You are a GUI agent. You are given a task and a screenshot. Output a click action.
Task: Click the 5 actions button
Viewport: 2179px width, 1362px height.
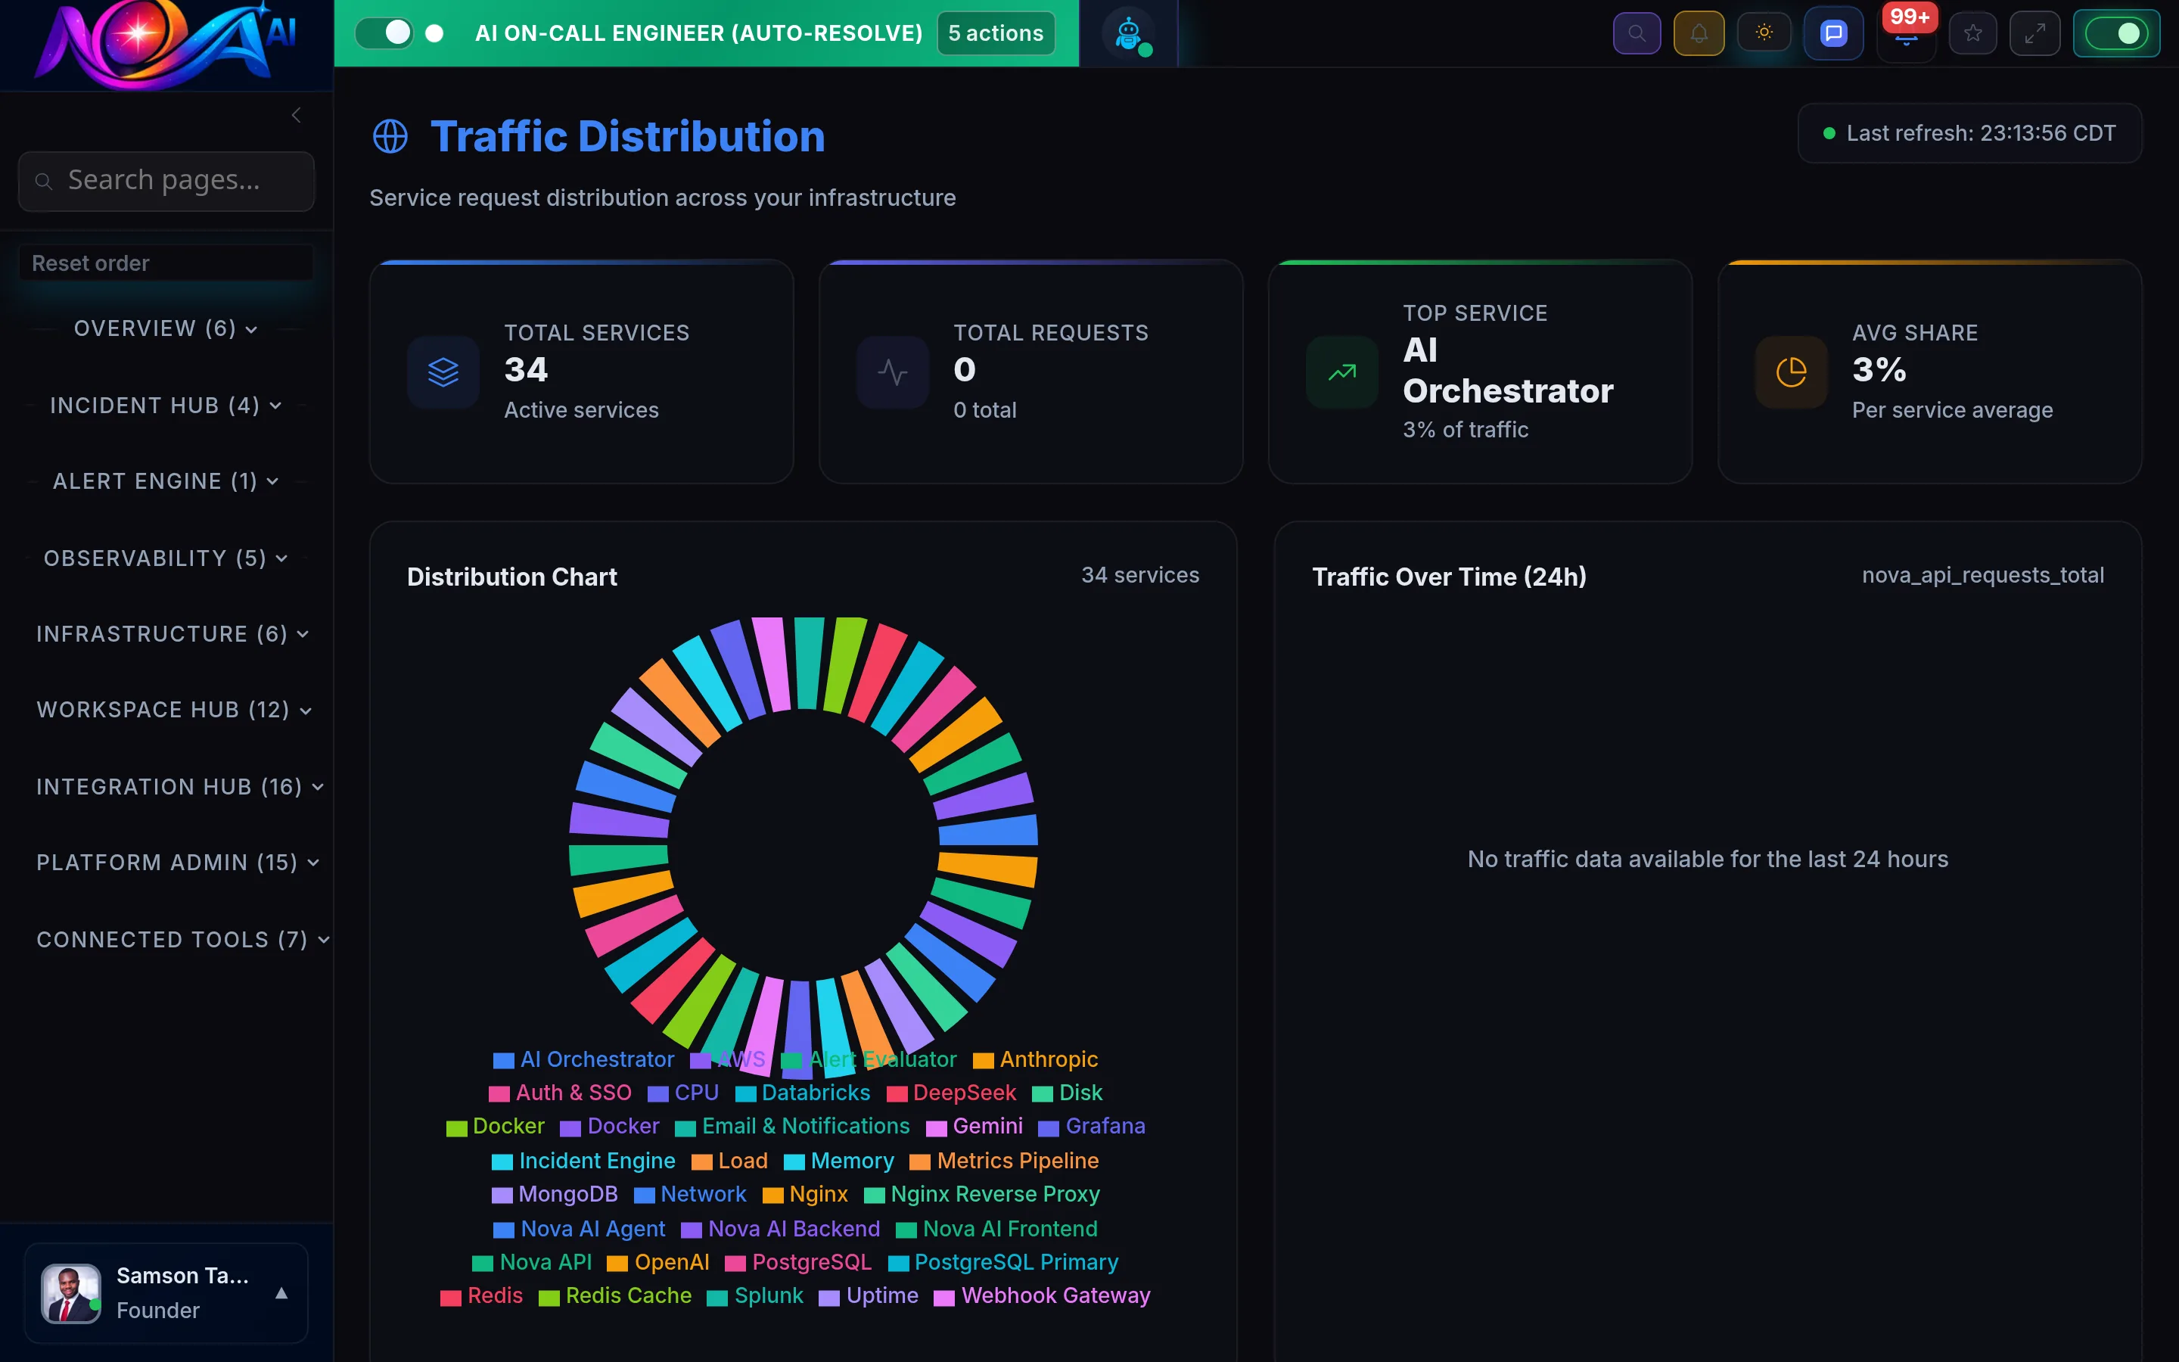(x=995, y=33)
